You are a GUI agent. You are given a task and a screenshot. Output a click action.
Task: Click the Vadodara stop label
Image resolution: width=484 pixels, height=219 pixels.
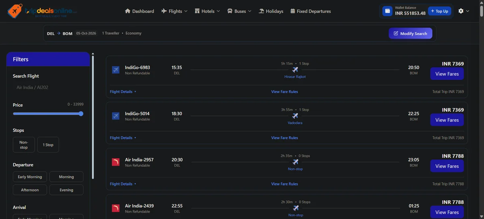[x=295, y=123]
